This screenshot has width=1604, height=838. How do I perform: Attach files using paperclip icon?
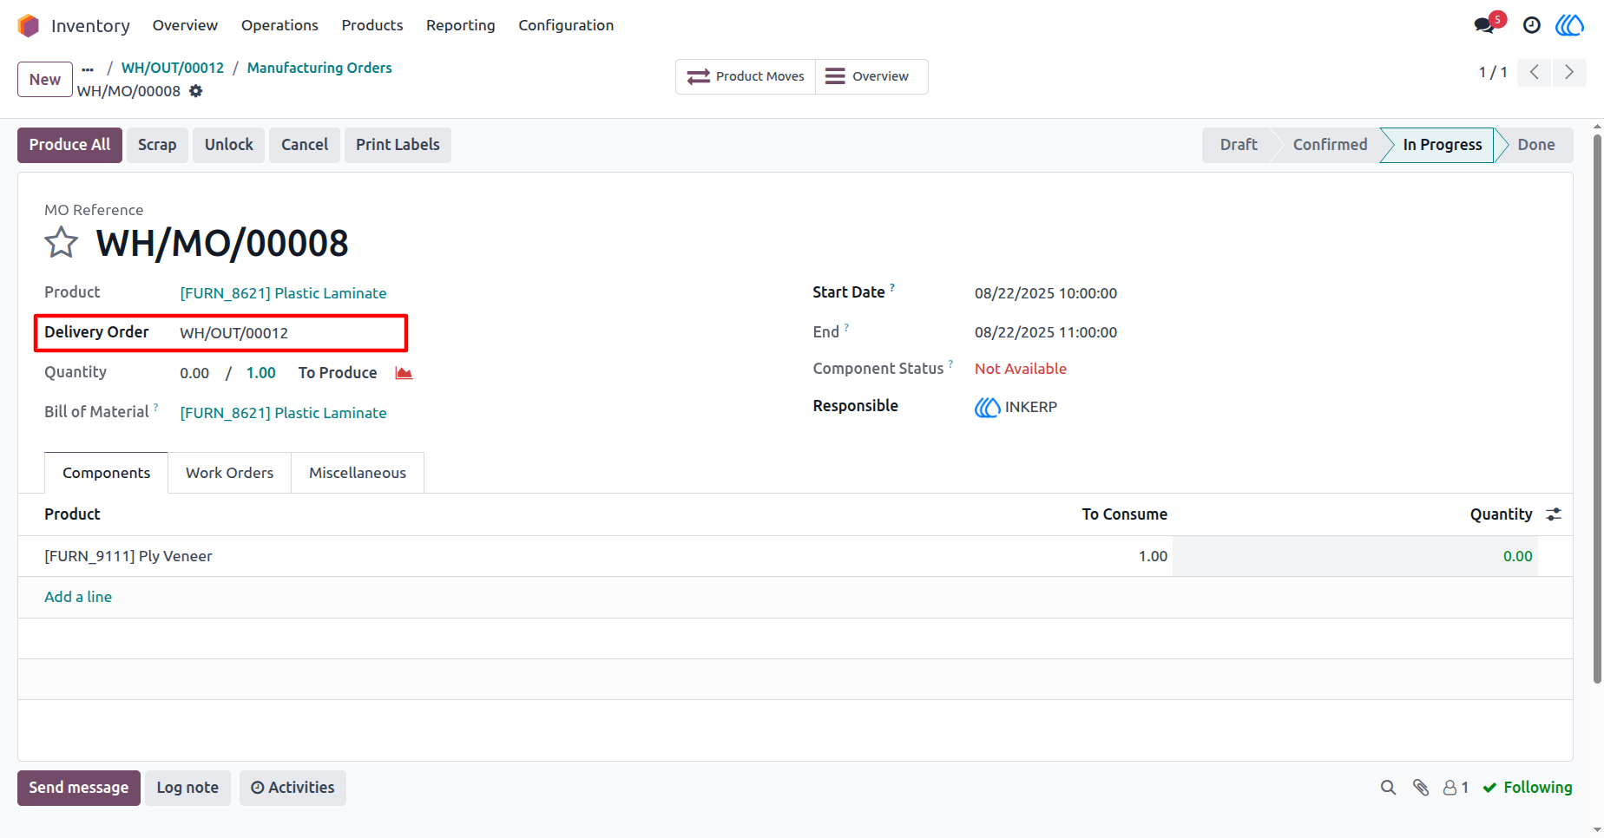[1421, 788]
